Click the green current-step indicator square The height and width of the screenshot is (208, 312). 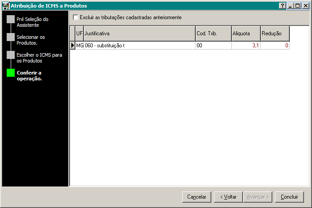11,73
